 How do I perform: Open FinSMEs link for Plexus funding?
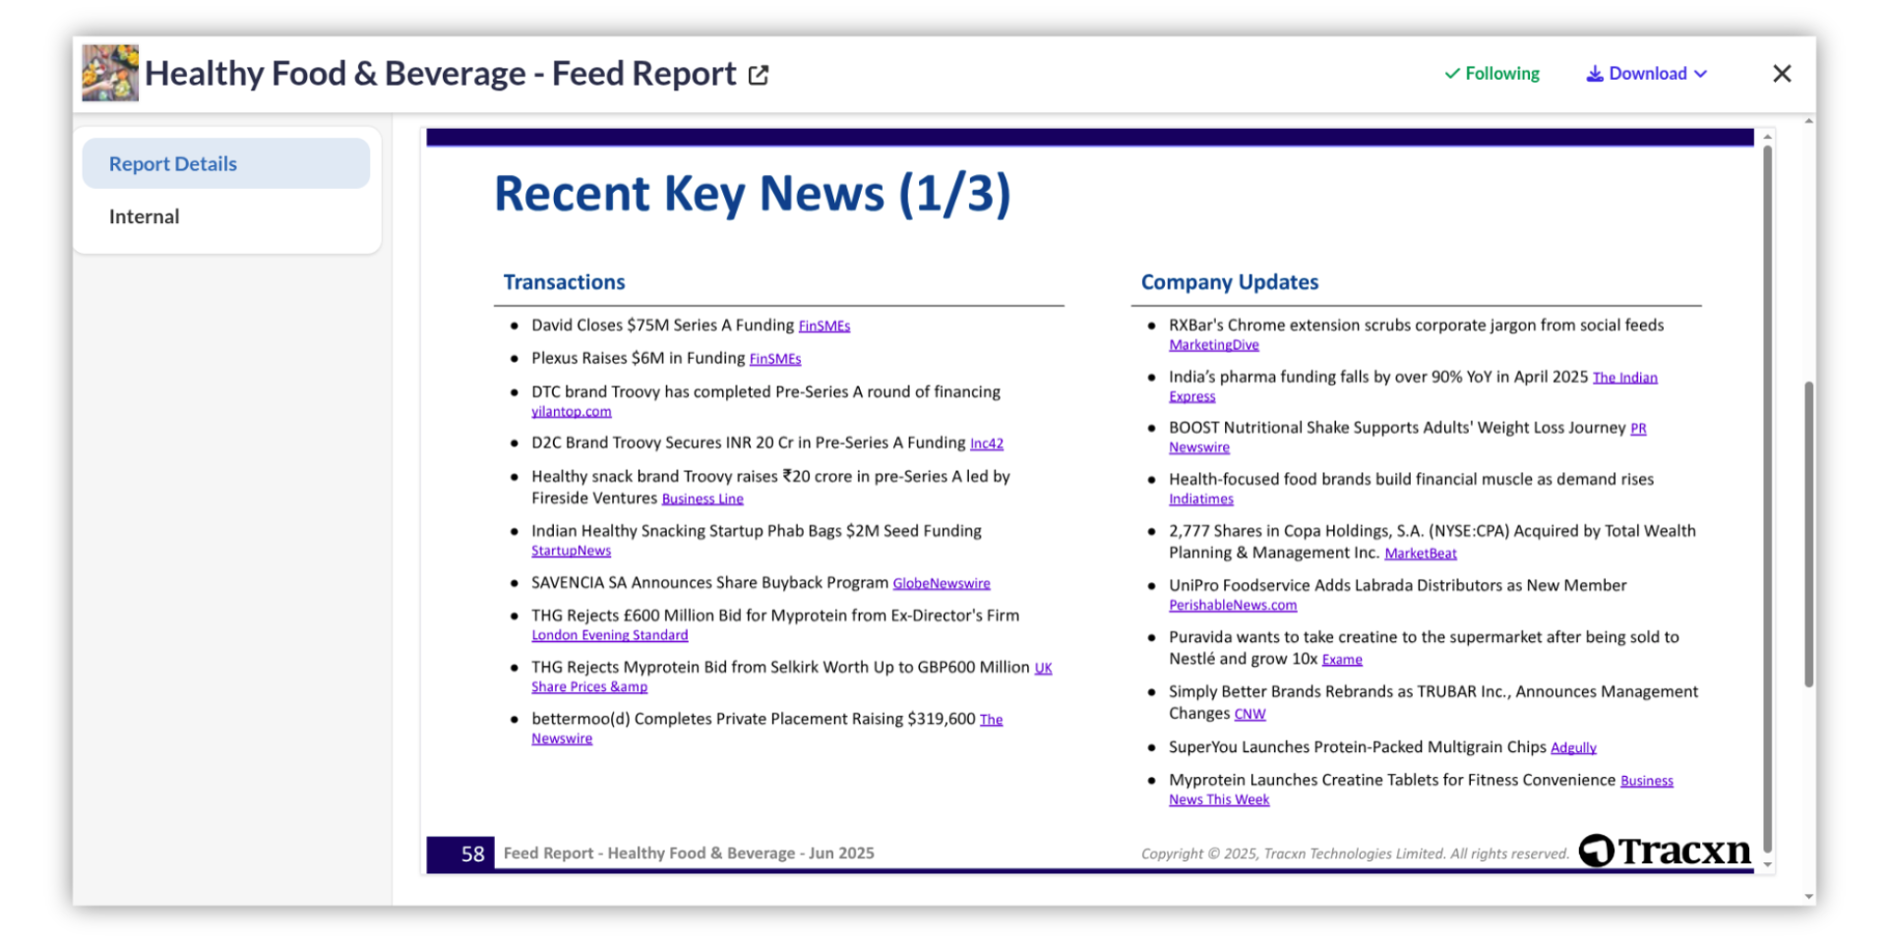(x=774, y=359)
